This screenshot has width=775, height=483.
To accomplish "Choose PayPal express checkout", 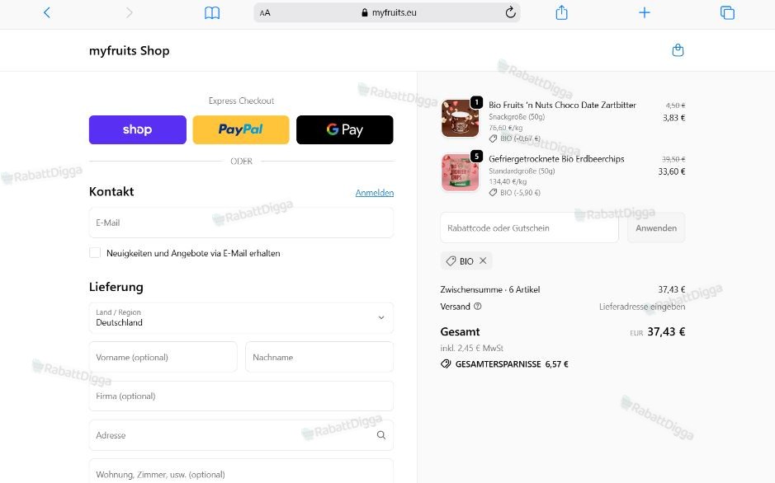I will (x=241, y=129).
